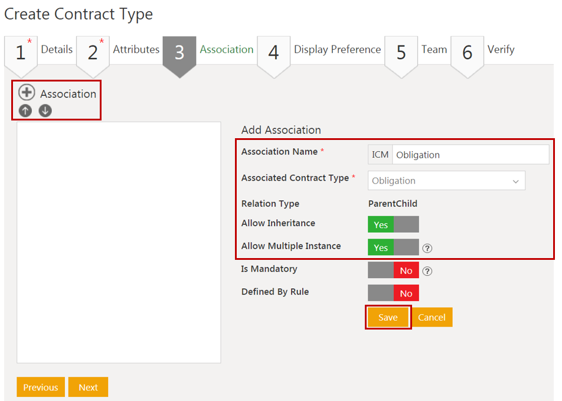The width and height of the screenshot is (562, 401).
Task: Go to step 1 Details
Action: tap(21, 53)
